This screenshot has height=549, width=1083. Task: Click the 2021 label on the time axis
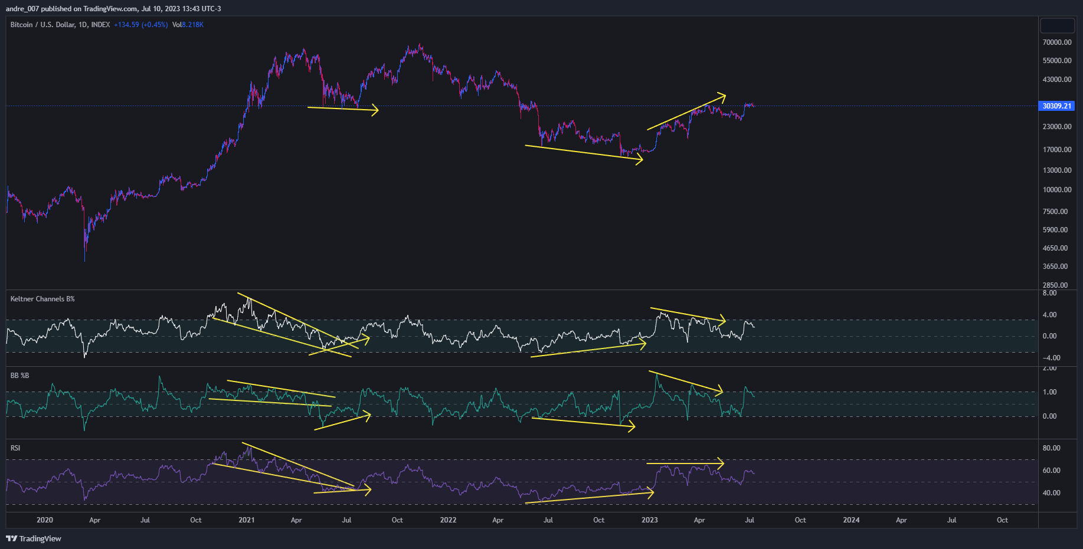(x=247, y=520)
